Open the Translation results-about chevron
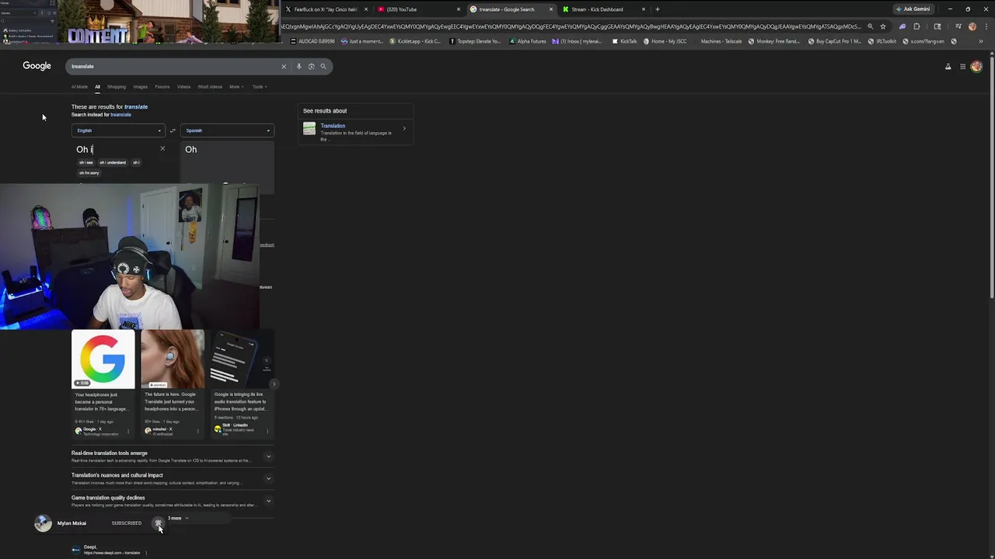Screen dimensions: 995x559 click(403, 128)
